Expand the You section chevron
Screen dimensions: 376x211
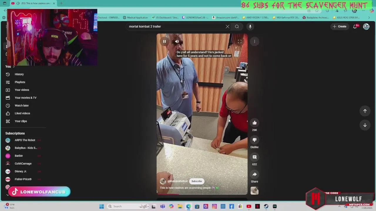(14, 67)
